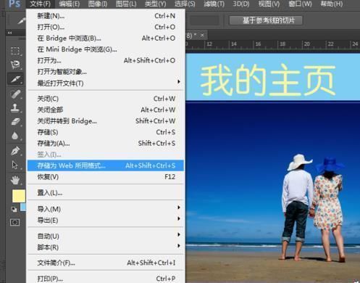Expand 自动(U) submenu
This screenshot has width=360, height=283.
point(106,236)
